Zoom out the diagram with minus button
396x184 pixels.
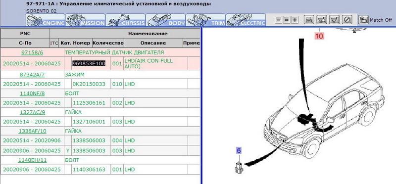point(278,20)
